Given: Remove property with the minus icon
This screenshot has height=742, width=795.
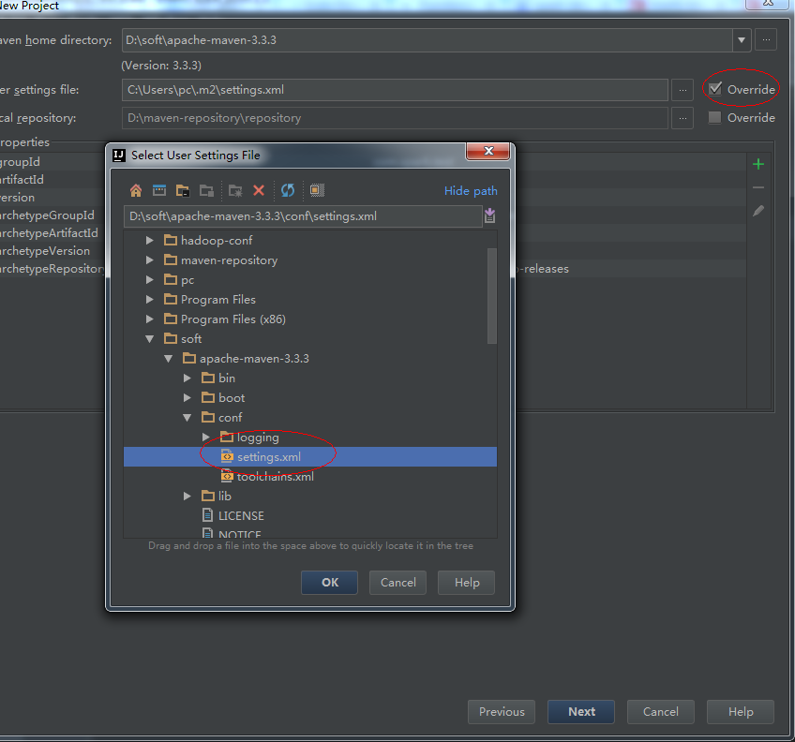Looking at the screenshot, I should pyautogui.click(x=758, y=187).
